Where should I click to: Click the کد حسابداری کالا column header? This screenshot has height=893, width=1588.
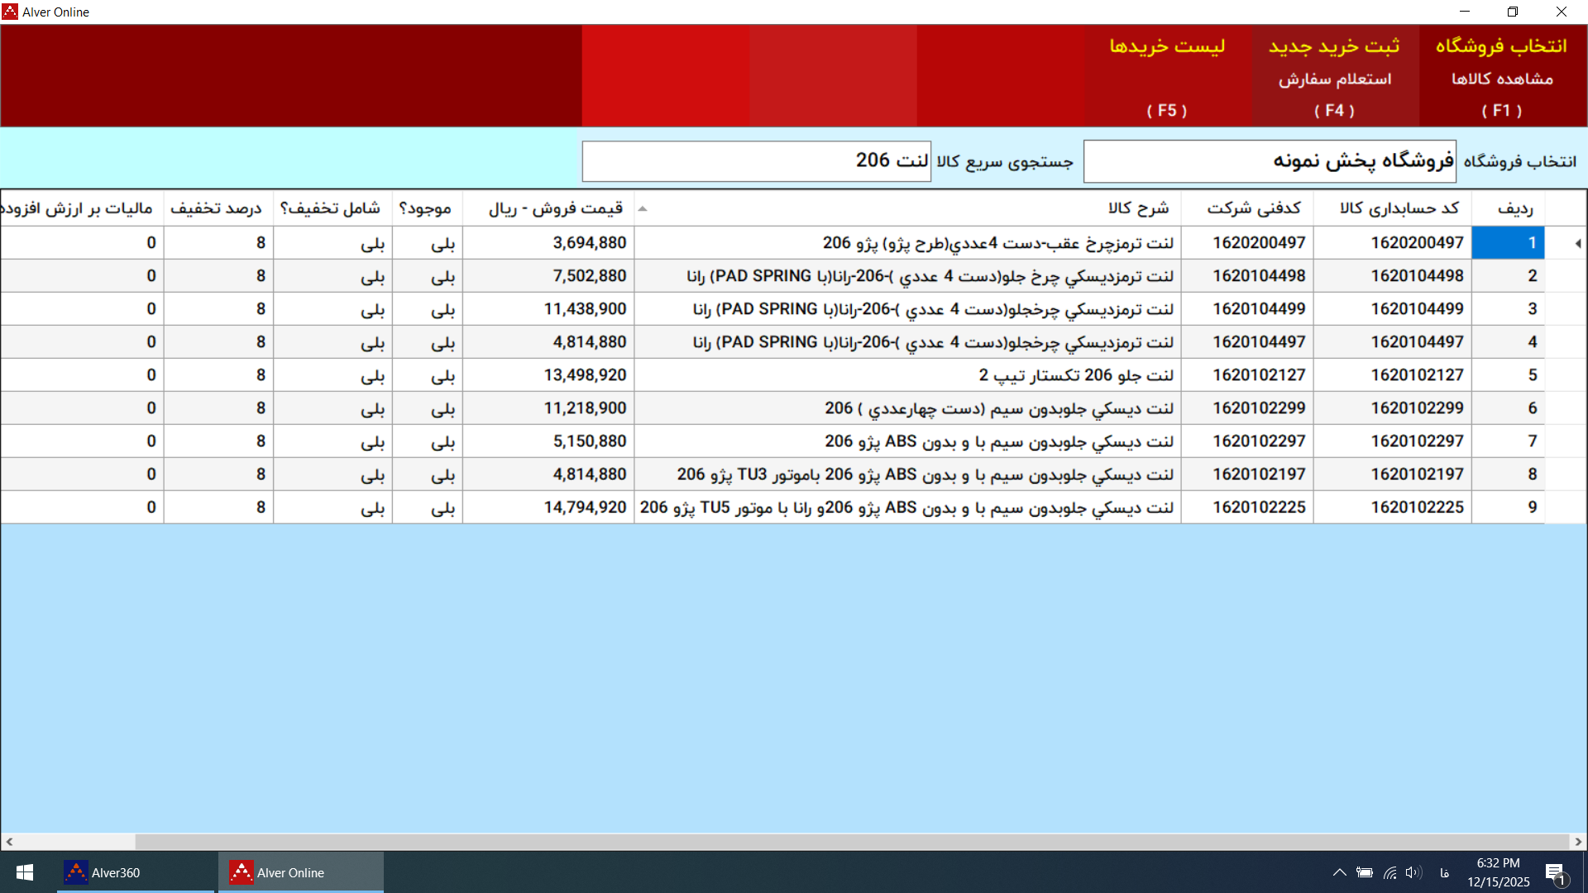[1399, 208]
